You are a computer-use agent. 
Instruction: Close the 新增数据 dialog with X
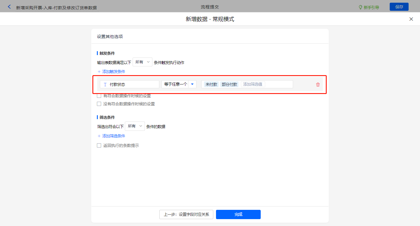pos(411,19)
